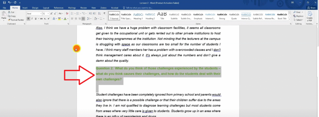Image resolution: width=319 pixels, height=117 pixels.
Task: Activate the Format Painter
Action: click(16, 20)
